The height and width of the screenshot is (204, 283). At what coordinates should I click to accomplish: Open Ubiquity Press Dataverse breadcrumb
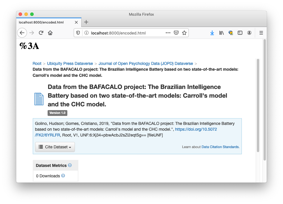[x=70, y=63]
